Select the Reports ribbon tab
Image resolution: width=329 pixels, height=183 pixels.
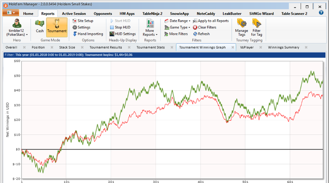(x=47, y=14)
